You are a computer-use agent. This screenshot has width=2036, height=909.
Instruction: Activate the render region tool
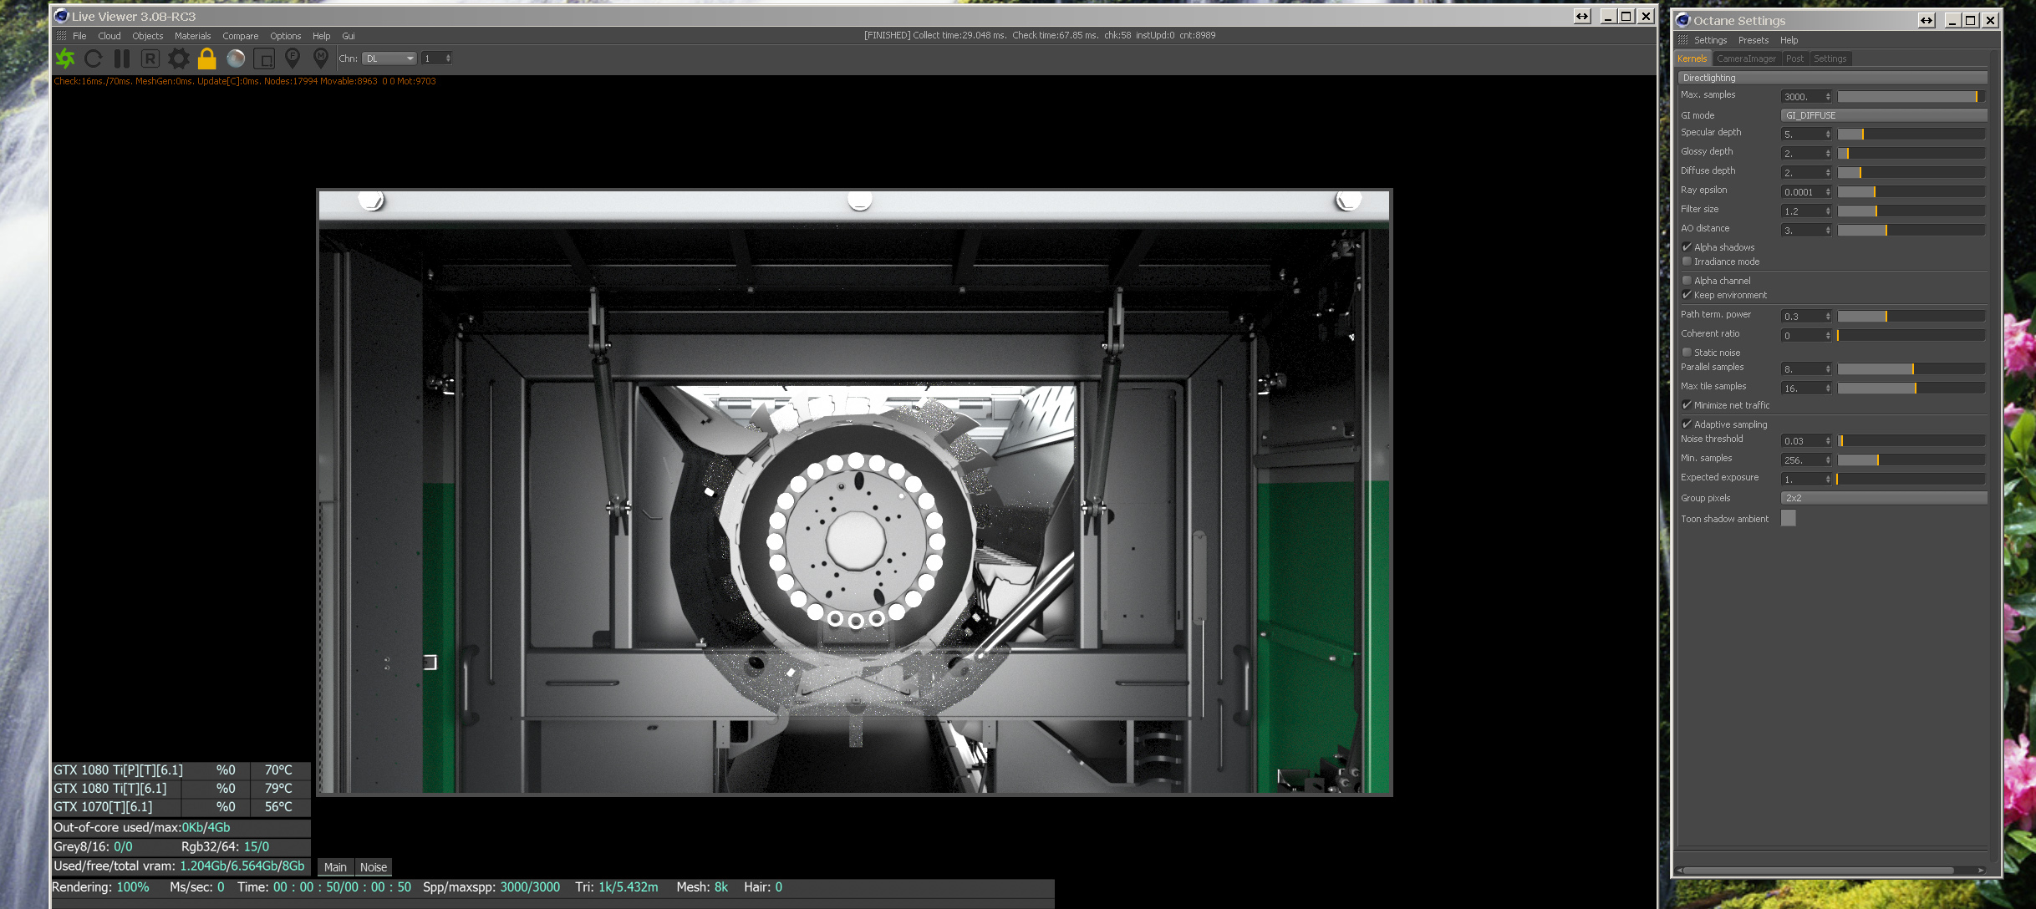click(264, 58)
